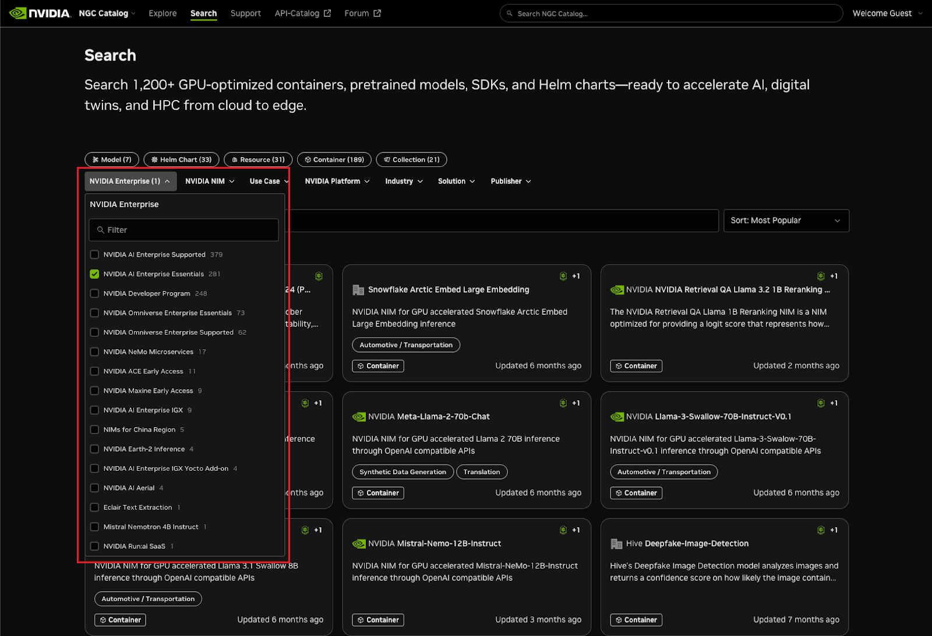The height and width of the screenshot is (636, 932).
Task: Filter results by Collection (21)
Action: [x=412, y=159]
